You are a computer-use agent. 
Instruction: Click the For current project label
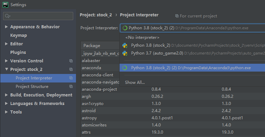(199, 16)
